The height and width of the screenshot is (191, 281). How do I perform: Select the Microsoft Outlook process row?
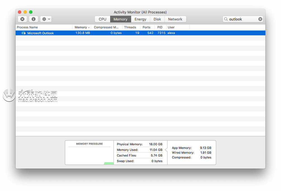click(140, 33)
